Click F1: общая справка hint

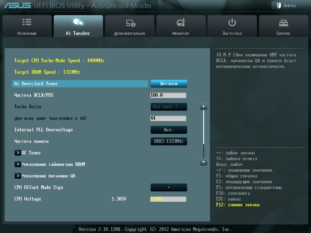click(x=237, y=176)
